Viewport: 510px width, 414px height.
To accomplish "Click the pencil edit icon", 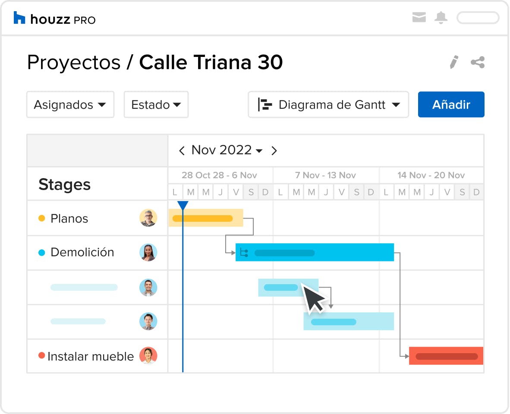I will [x=453, y=62].
